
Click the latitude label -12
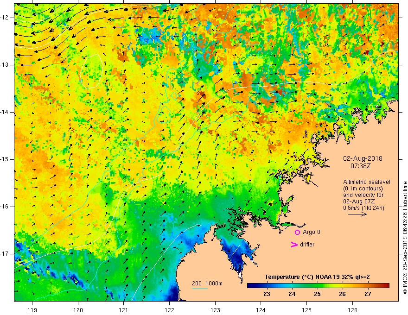5,18
